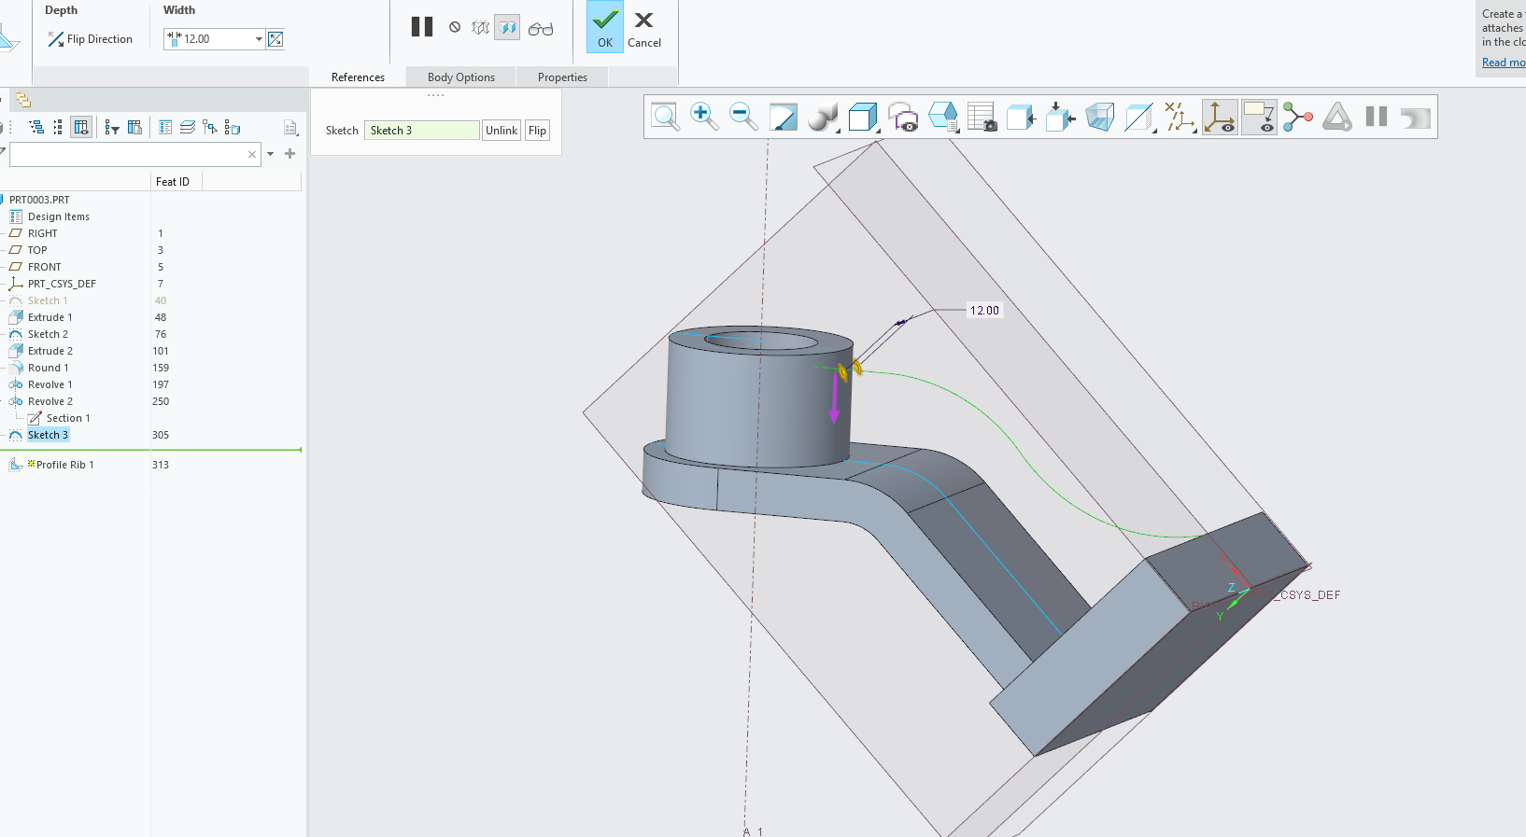Click the Refit zoom icon

(x=665, y=117)
